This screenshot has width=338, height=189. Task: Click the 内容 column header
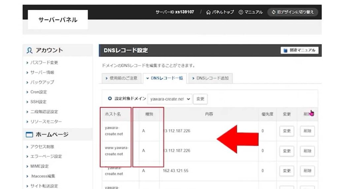coord(209,114)
